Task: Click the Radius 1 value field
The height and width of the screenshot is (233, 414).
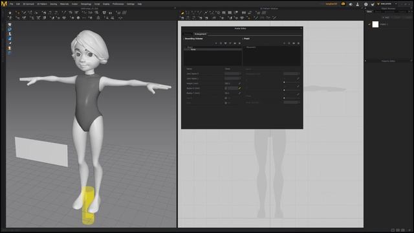Action: coord(231,93)
